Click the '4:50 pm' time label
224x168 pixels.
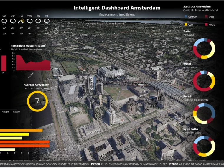pyautogui.click(x=6, y=112)
